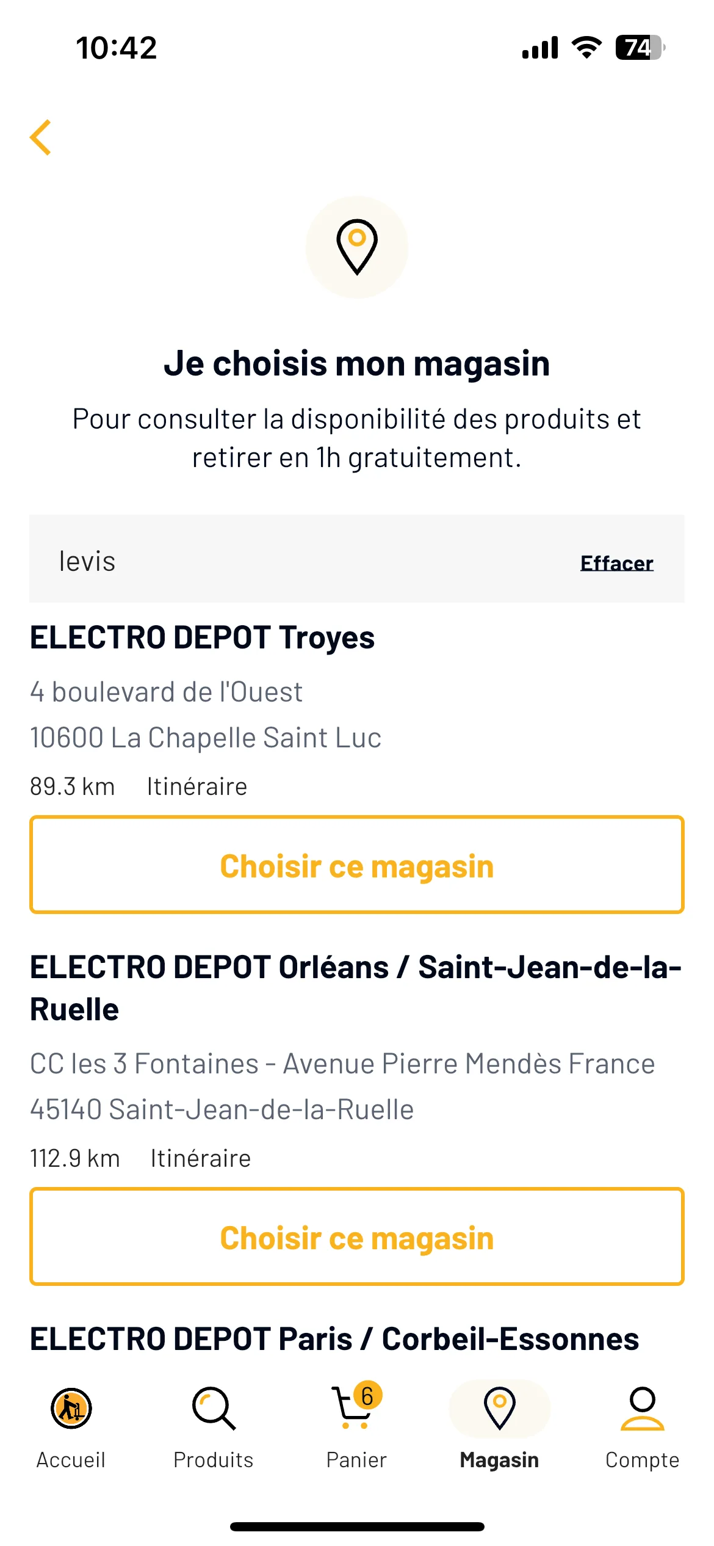The image size is (714, 1546).
Task: Open the Compte profile icon
Action: (642, 1409)
